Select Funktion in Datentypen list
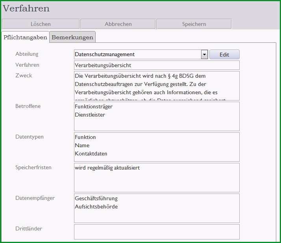The width and height of the screenshot is (281, 243). tap(85, 137)
